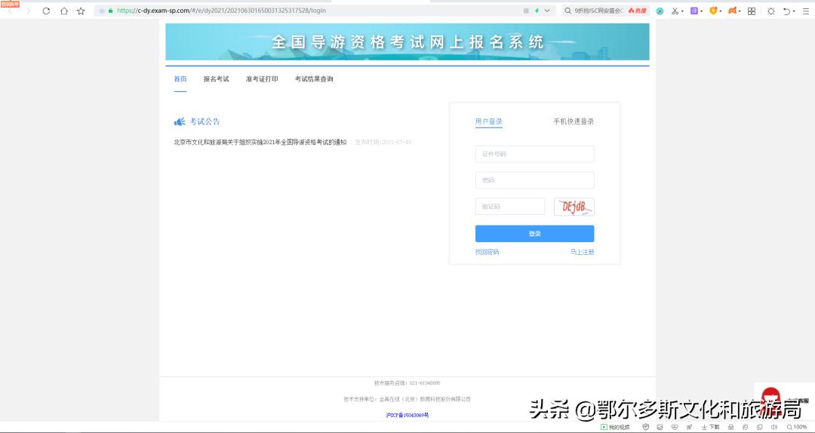Select the 首页 tab

[x=180, y=79]
